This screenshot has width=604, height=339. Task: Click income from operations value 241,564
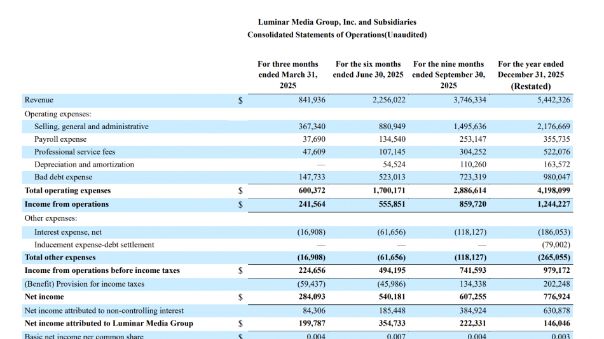coord(312,204)
